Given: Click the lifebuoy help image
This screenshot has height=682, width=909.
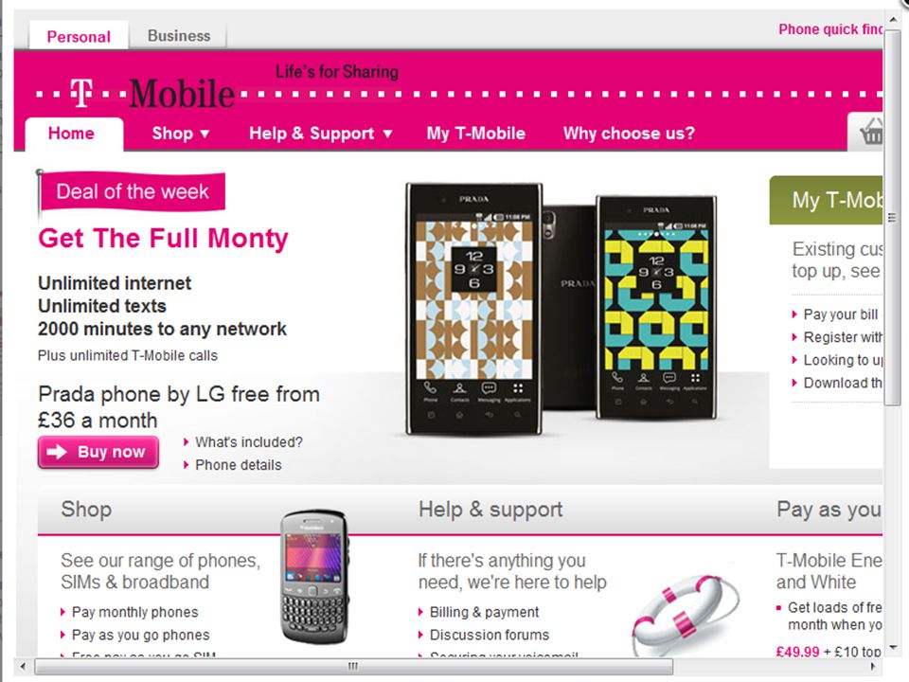Looking at the screenshot, I should [686, 614].
